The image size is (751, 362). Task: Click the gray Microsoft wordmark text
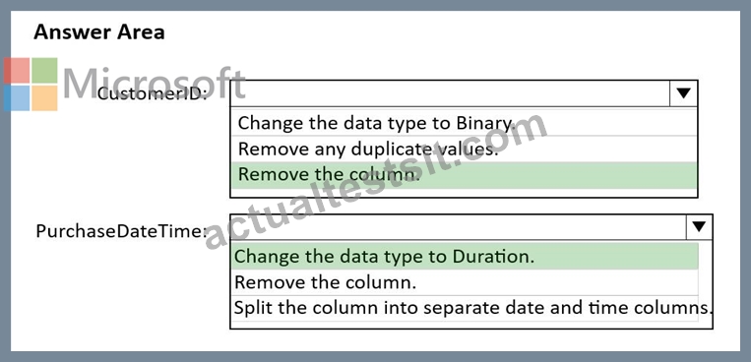pyautogui.click(x=155, y=84)
